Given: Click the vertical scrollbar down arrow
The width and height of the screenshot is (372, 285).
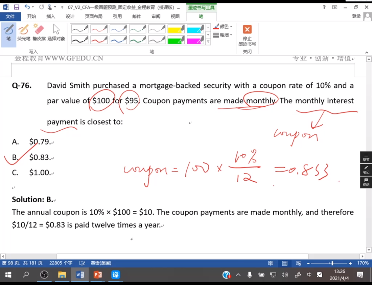Looking at the screenshot, I should 369,250.
